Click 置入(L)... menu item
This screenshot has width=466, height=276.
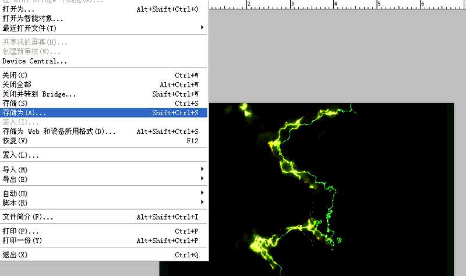(20, 155)
